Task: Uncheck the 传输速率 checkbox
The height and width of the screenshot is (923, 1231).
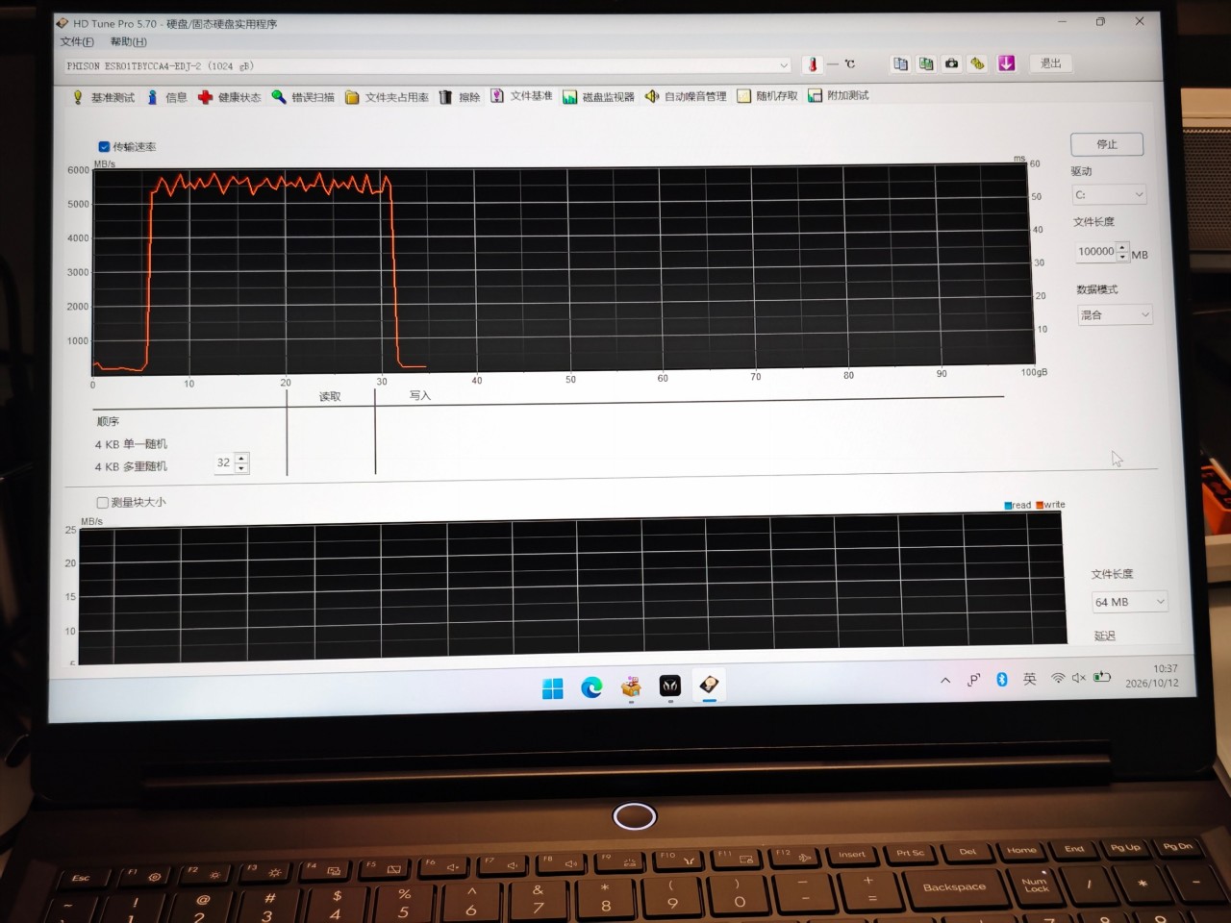Action: tap(104, 147)
